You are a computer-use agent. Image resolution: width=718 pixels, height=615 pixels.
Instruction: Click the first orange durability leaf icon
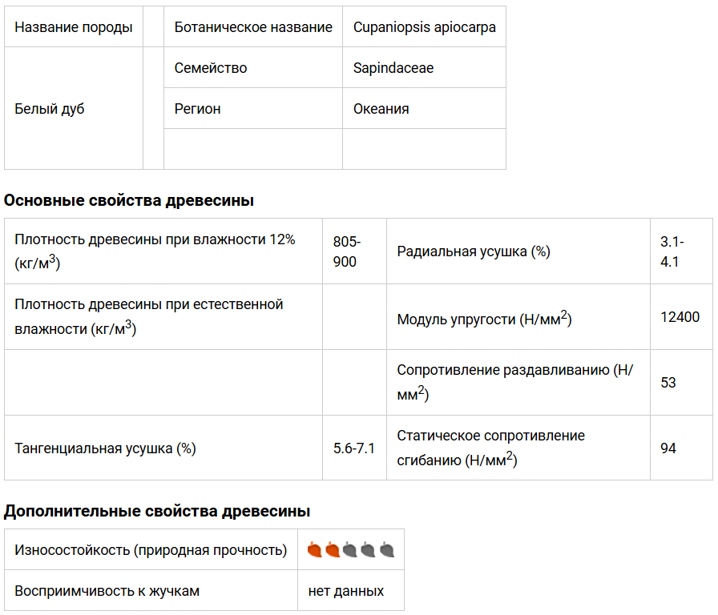pos(315,550)
